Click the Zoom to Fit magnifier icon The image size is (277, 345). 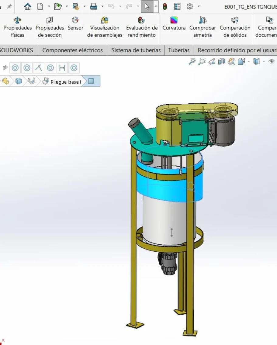click(x=192, y=62)
